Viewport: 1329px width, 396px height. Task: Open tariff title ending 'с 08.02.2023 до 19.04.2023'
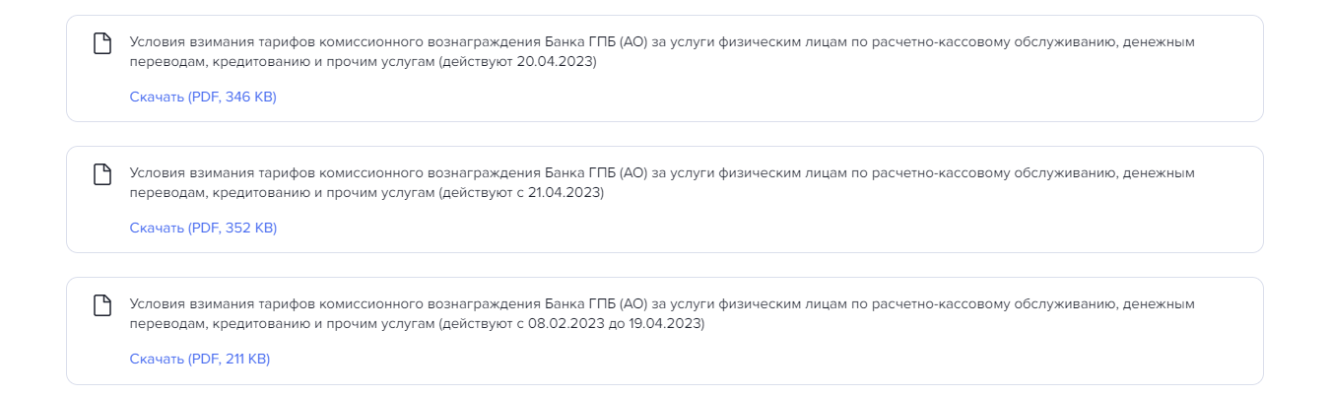click(x=662, y=313)
